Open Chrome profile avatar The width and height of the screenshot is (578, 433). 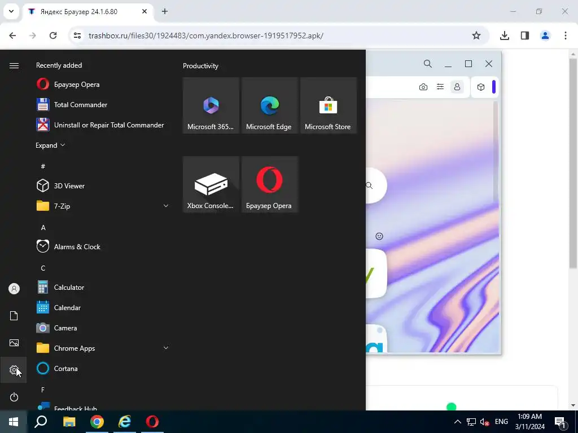545,36
